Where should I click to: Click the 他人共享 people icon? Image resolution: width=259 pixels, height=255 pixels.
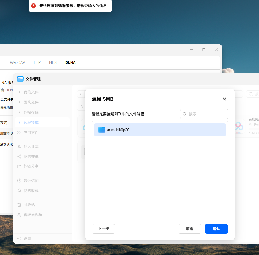click(x=19, y=147)
